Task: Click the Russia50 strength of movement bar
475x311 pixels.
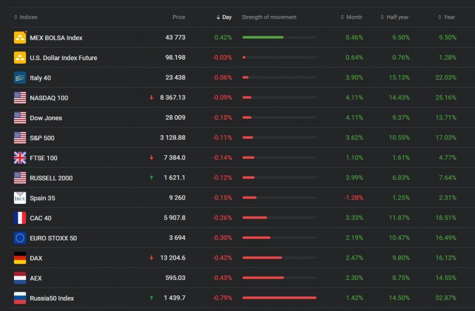Action: tap(279, 298)
